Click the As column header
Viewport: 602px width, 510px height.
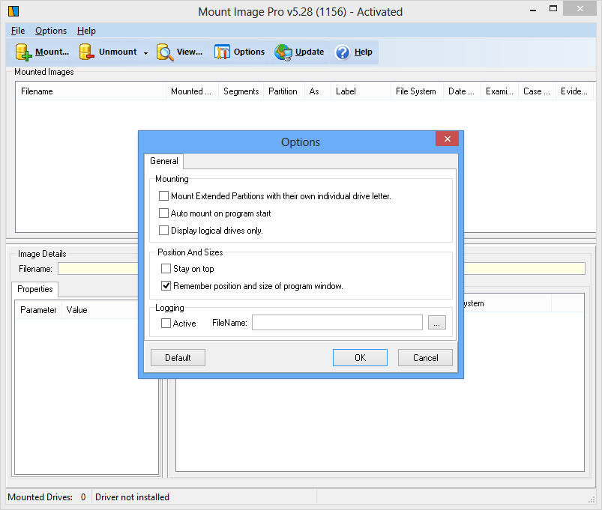pos(318,91)
